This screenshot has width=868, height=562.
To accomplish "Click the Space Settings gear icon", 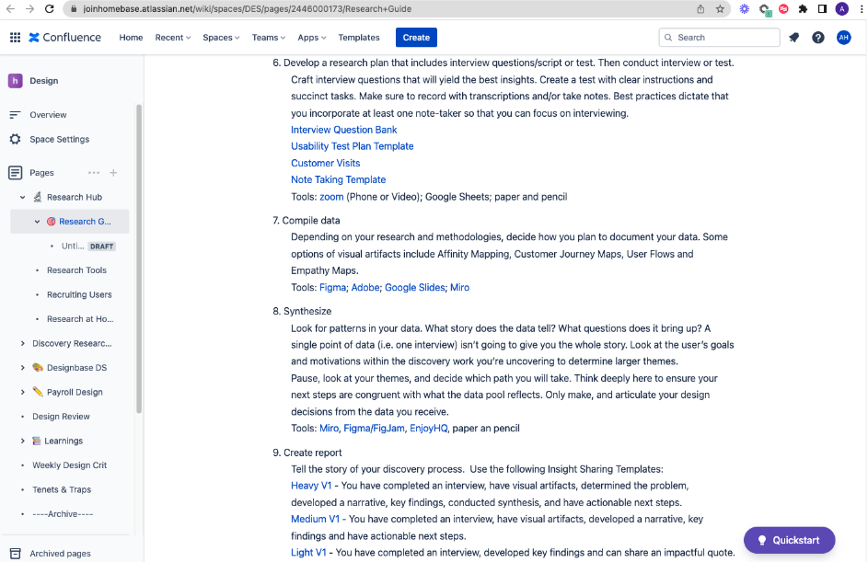I will 15,139.
